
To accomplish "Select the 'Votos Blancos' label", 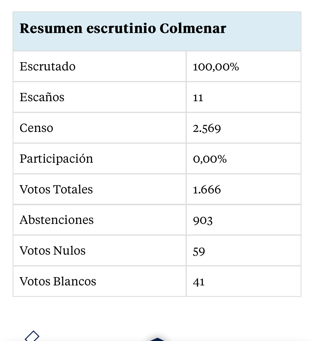I will [x=58, y=281].
